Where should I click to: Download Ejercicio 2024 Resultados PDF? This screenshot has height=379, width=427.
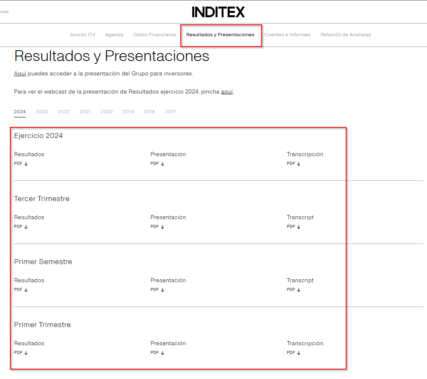coord(21,164)
